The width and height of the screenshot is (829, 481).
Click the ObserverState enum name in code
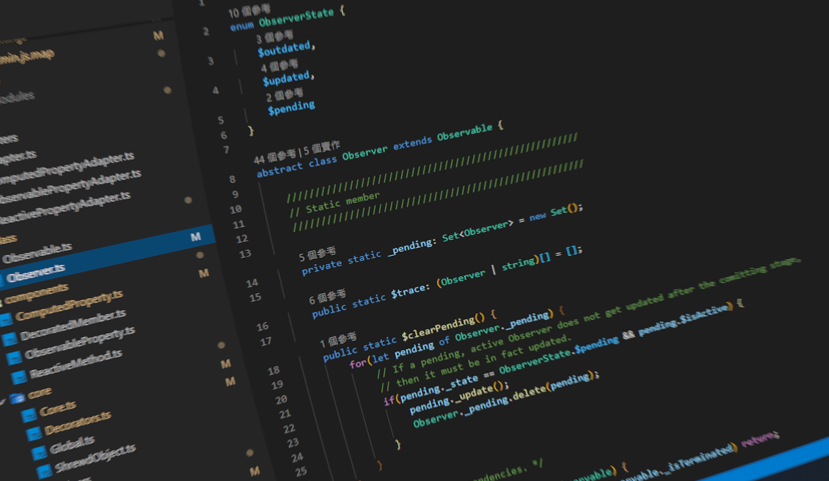click(296, 18)
